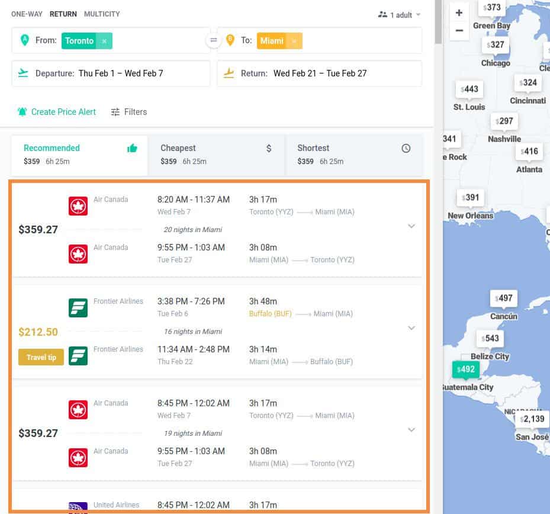Click the $543 Belize City map price marker
This screenshot has height=514, width=550.
coord(490,338)
